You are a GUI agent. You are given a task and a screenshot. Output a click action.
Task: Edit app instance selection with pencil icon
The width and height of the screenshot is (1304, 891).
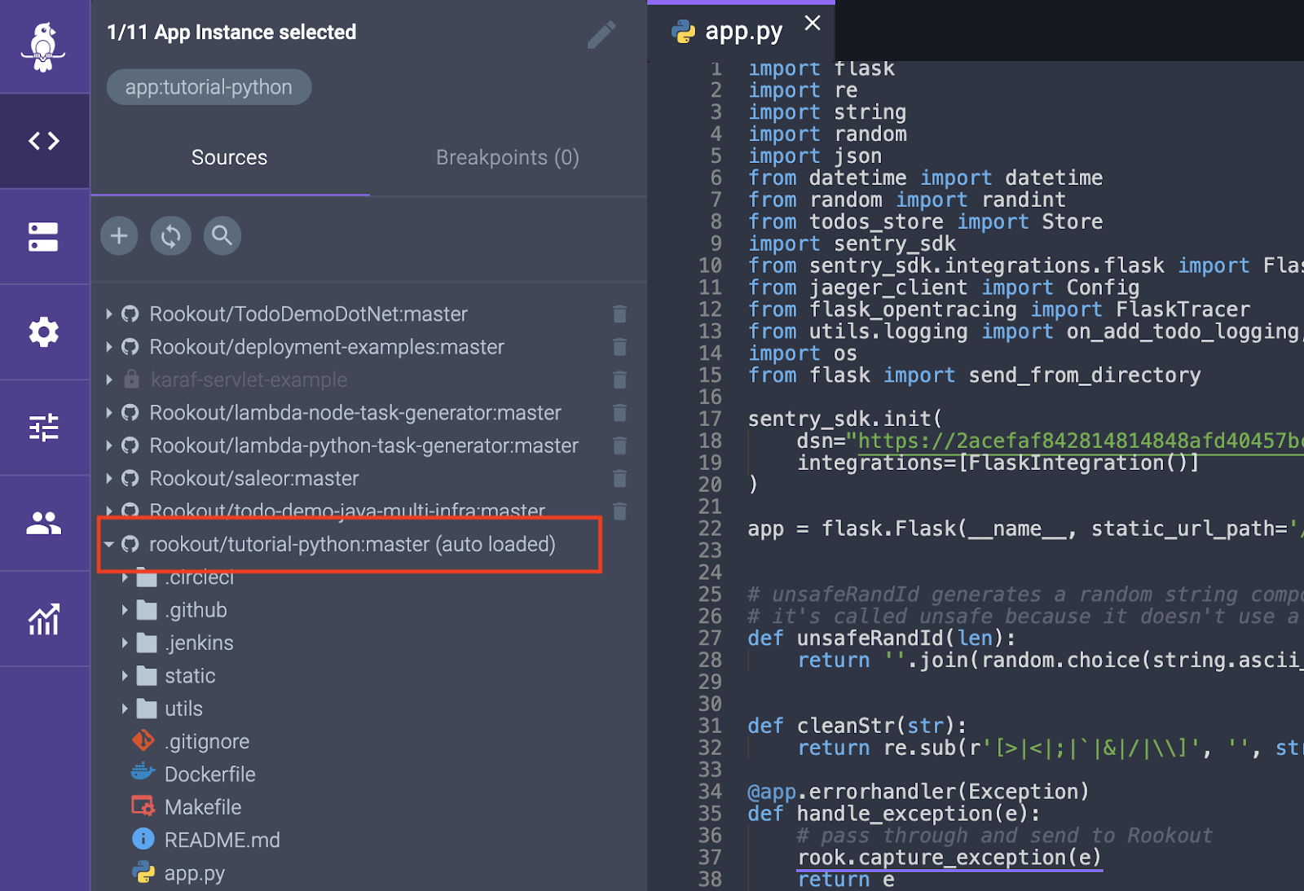pos(601,34)
